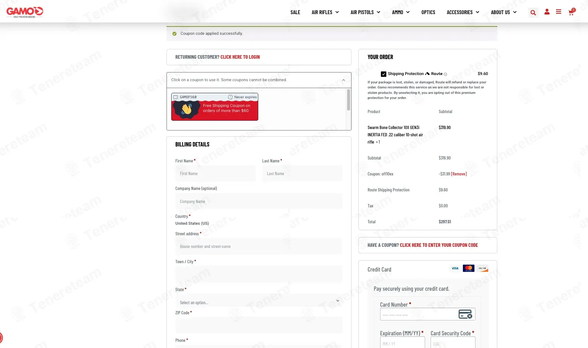
Task: Click the Route info circle icon
Action: 445,74
